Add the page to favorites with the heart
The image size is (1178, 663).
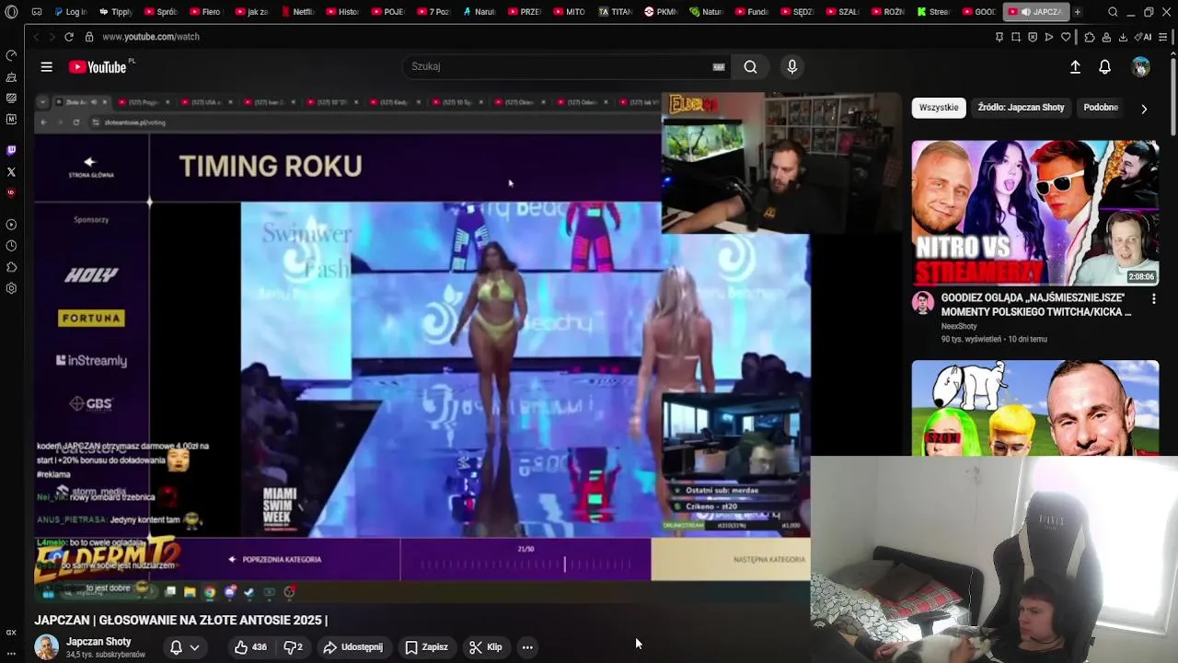coord(1066,37)
